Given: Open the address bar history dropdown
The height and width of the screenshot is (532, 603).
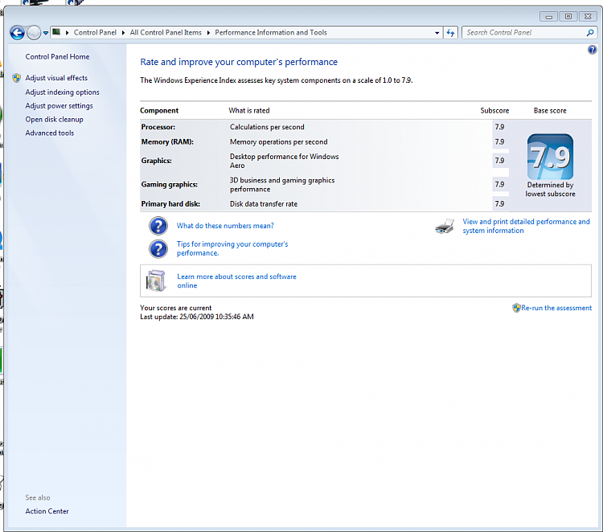Looking at the screenshot, I should [437, 33].
